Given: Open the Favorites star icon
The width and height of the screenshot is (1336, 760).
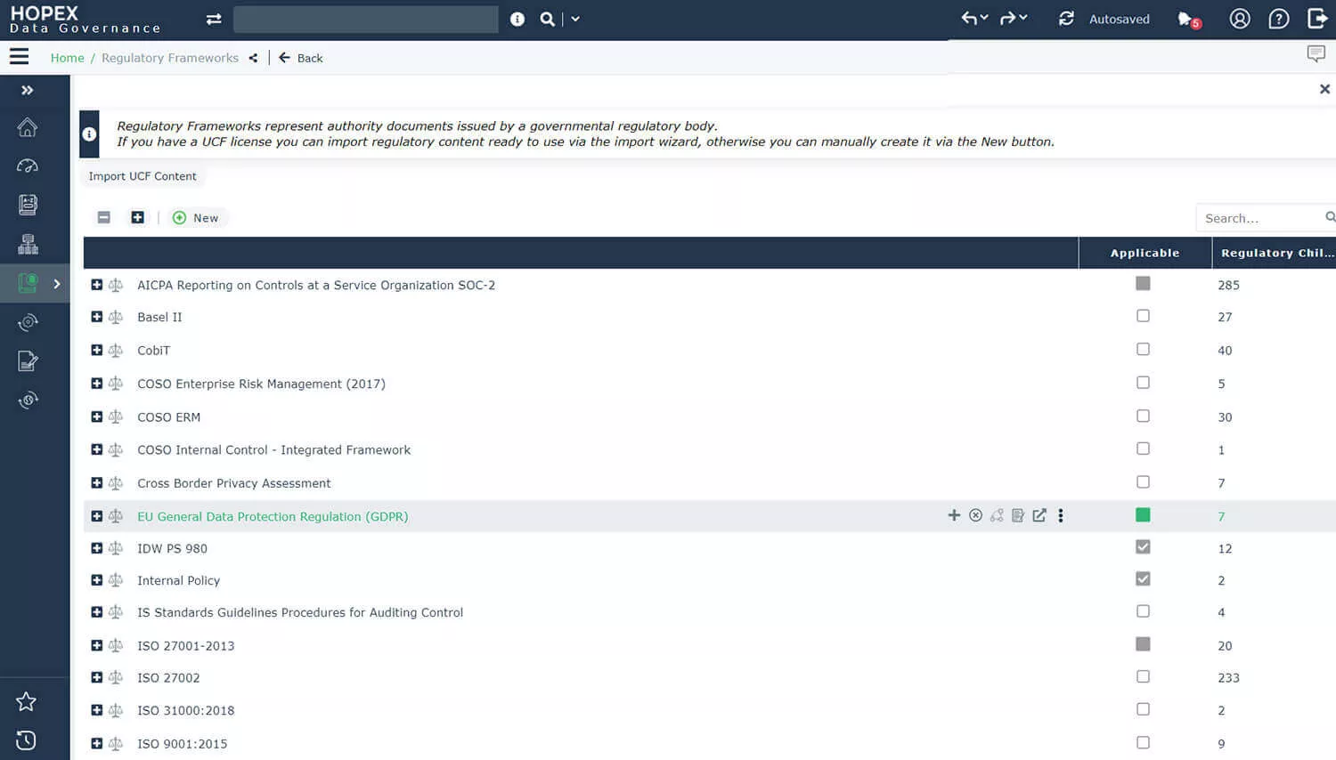Looking at the screenshot, I should (x=27, y=701).
